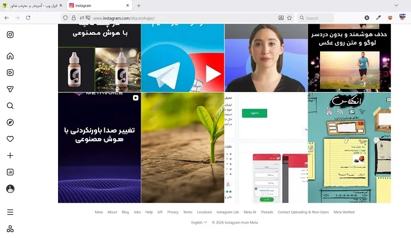Open the Meta footer link
Viewport: 411px width, 238px height.
click(99, 212)
